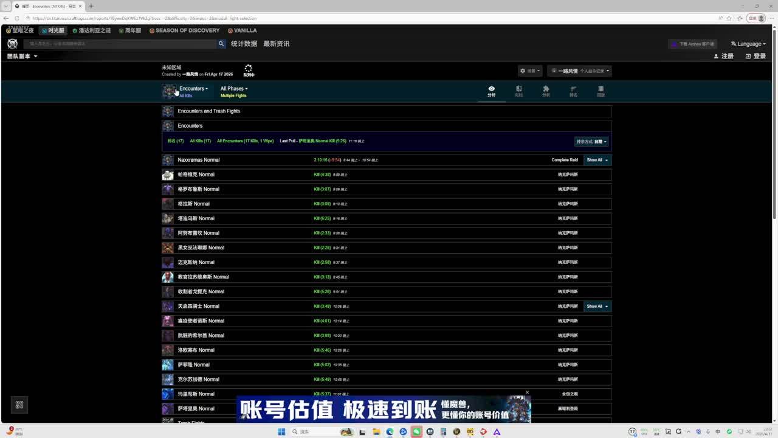Expand the All Phases dropdown
Screen dimensions: 778x438
[234, 89]
